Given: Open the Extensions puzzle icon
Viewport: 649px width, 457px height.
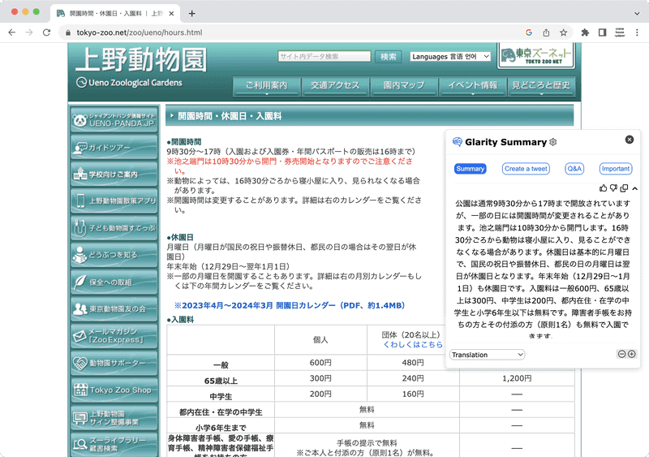Looking at the screenshot, I should [x=585, y=32].
